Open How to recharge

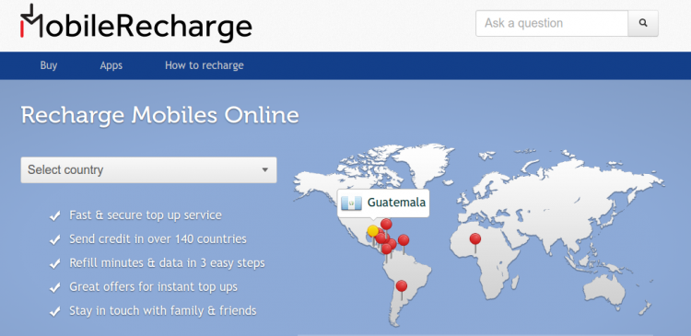tap(204, 65)
